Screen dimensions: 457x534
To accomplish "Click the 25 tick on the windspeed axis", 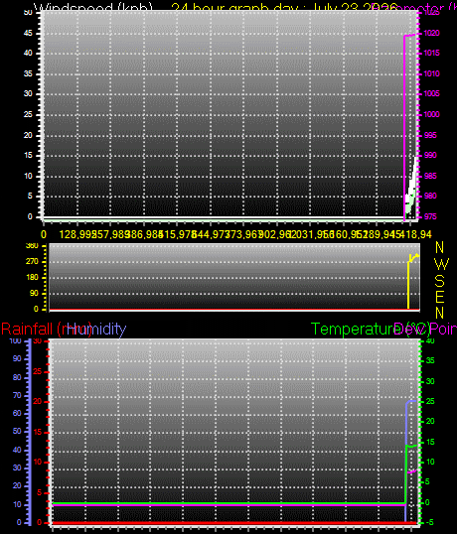I will (x=28, y=114).
